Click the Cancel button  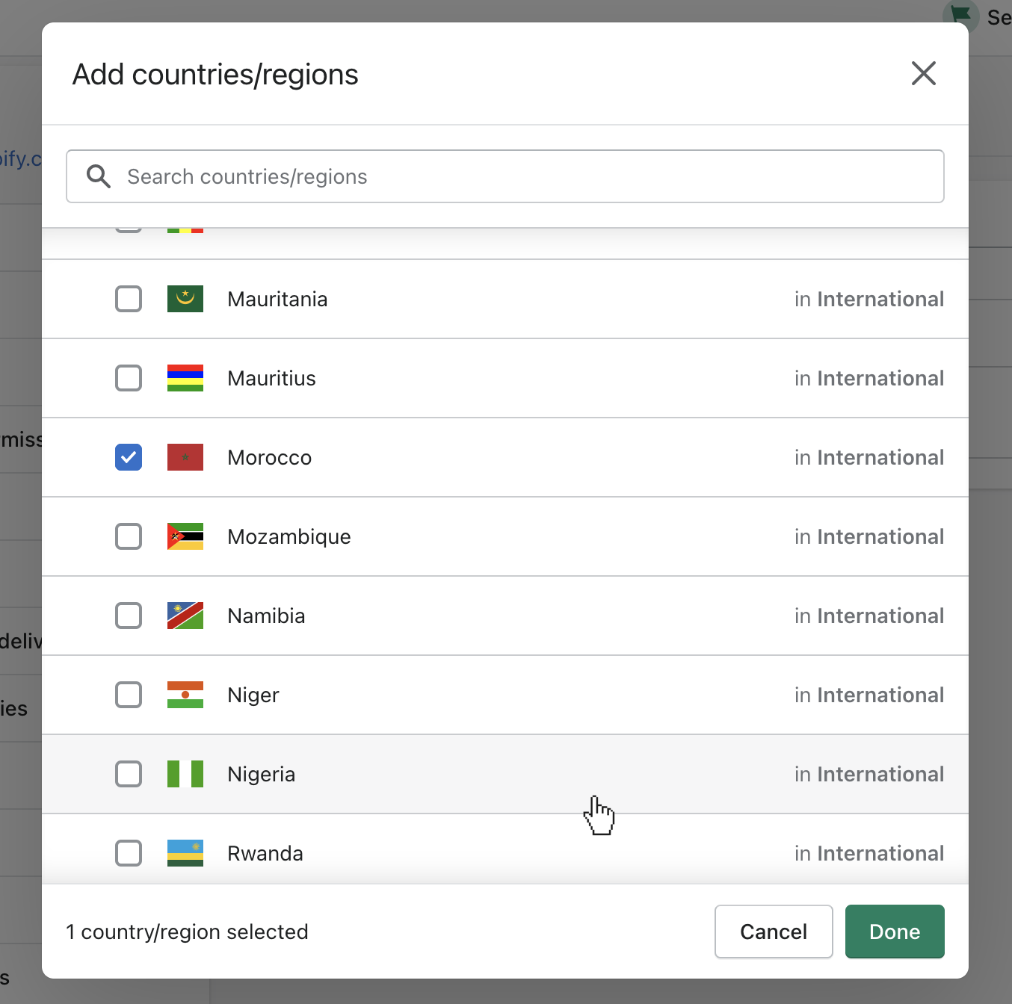point(773,932)
